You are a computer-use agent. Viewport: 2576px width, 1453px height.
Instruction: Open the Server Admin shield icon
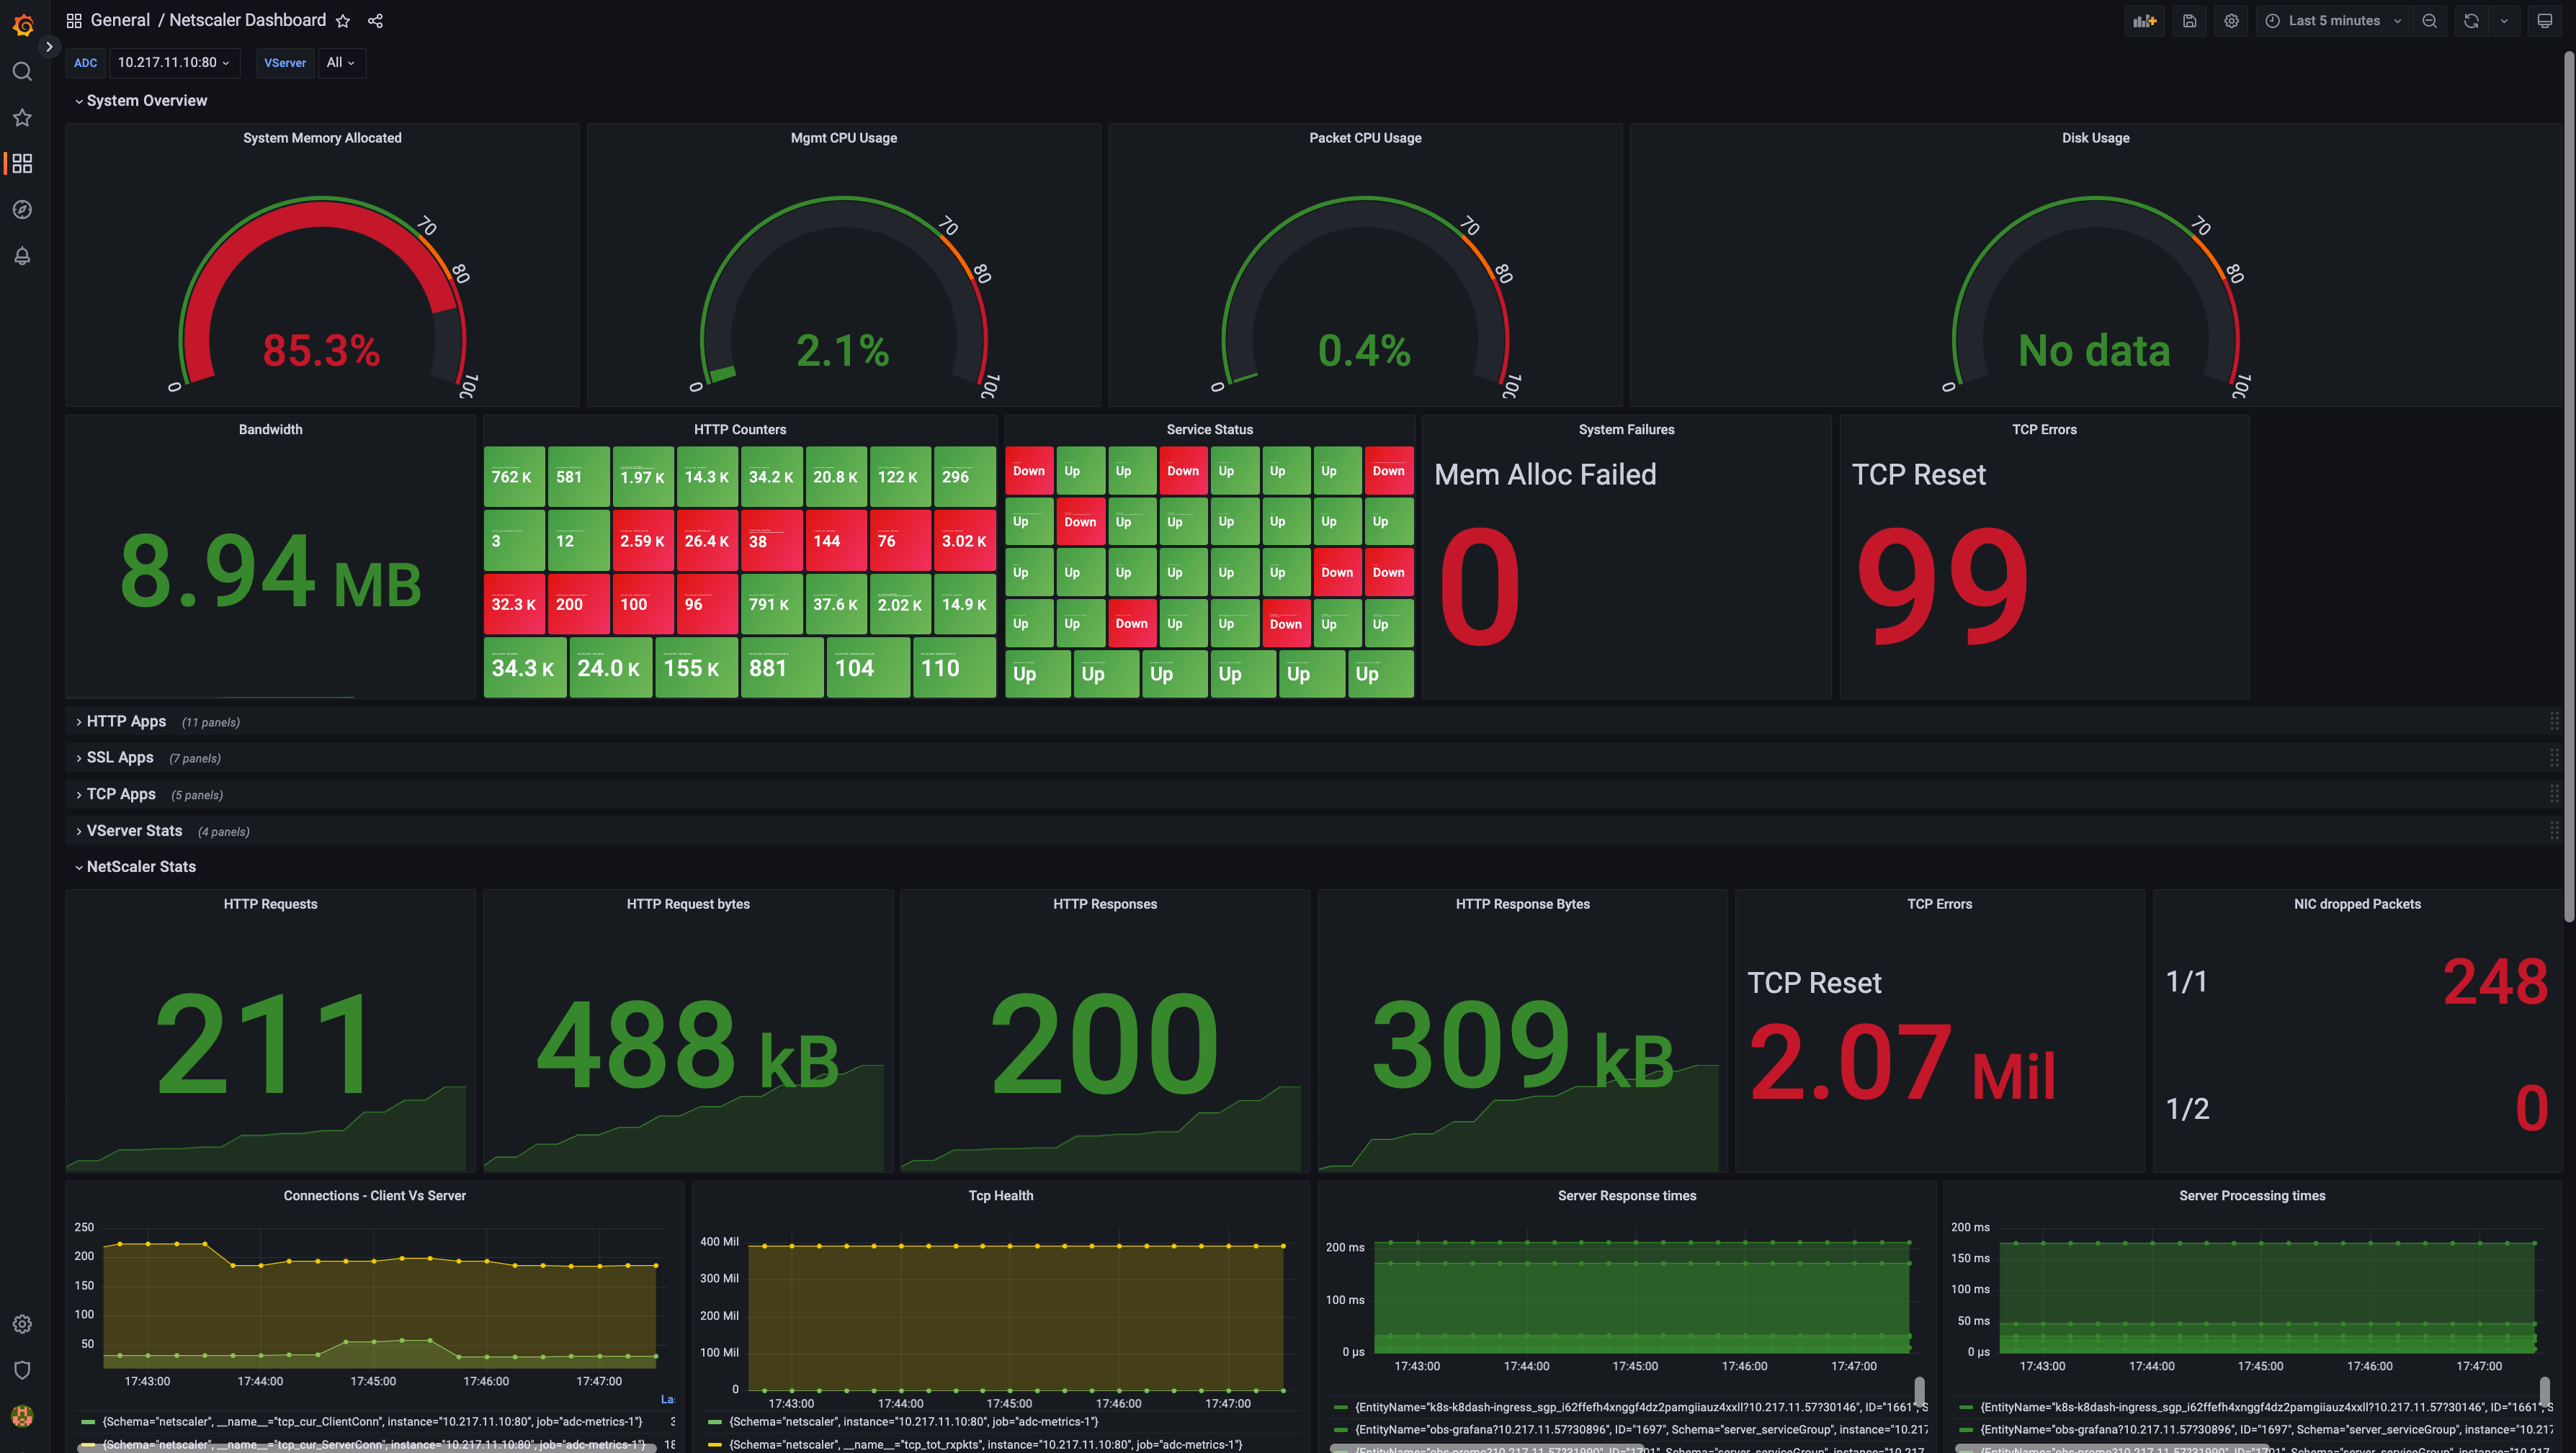coord(22,1370)
